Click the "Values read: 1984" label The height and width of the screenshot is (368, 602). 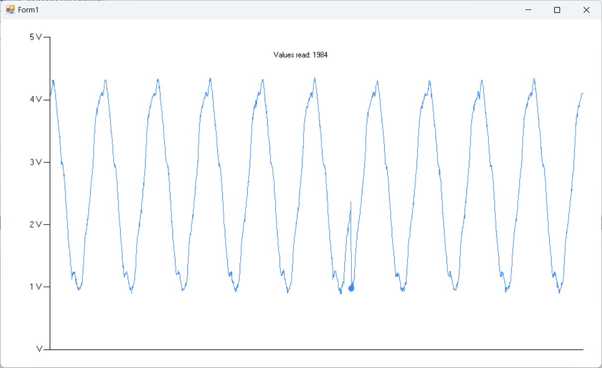coord(301,55)
